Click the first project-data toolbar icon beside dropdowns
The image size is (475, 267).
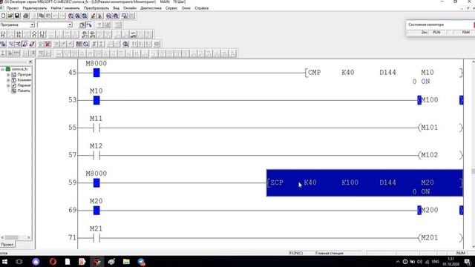82,24
